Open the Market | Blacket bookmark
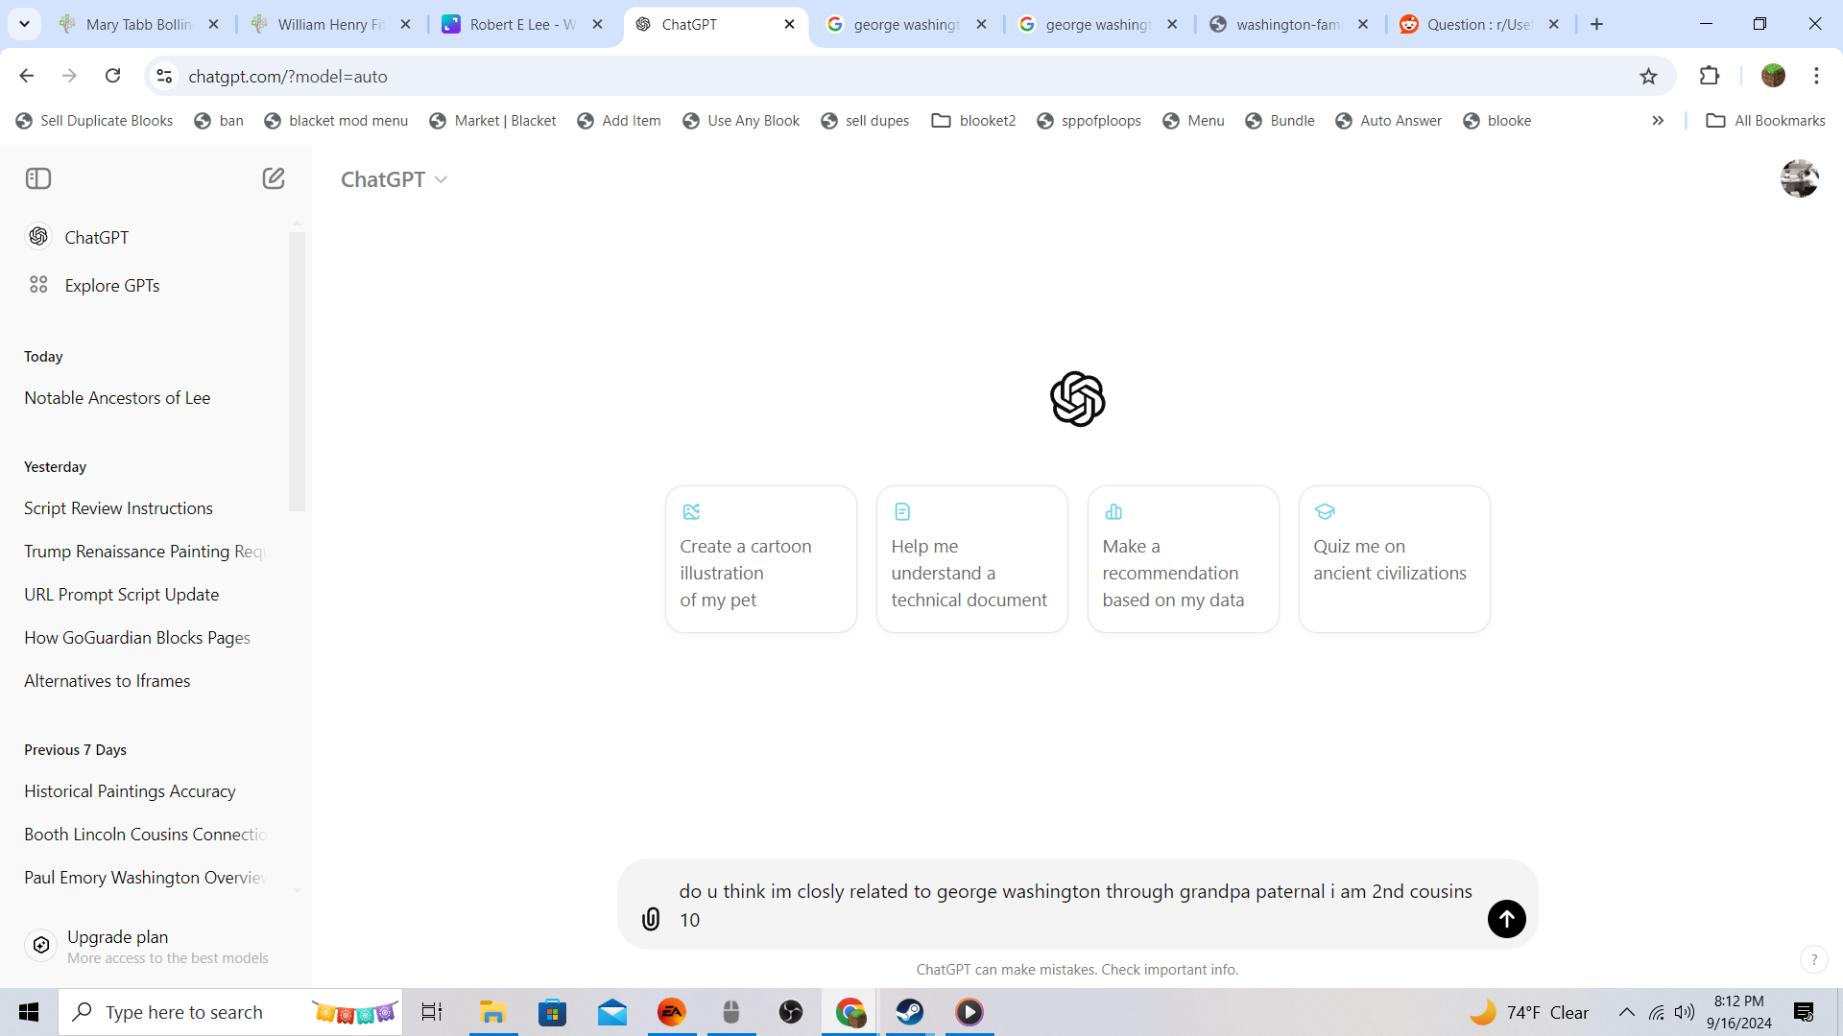The width and height of the screenshot is (1843, 1036). tap(492, 121)
